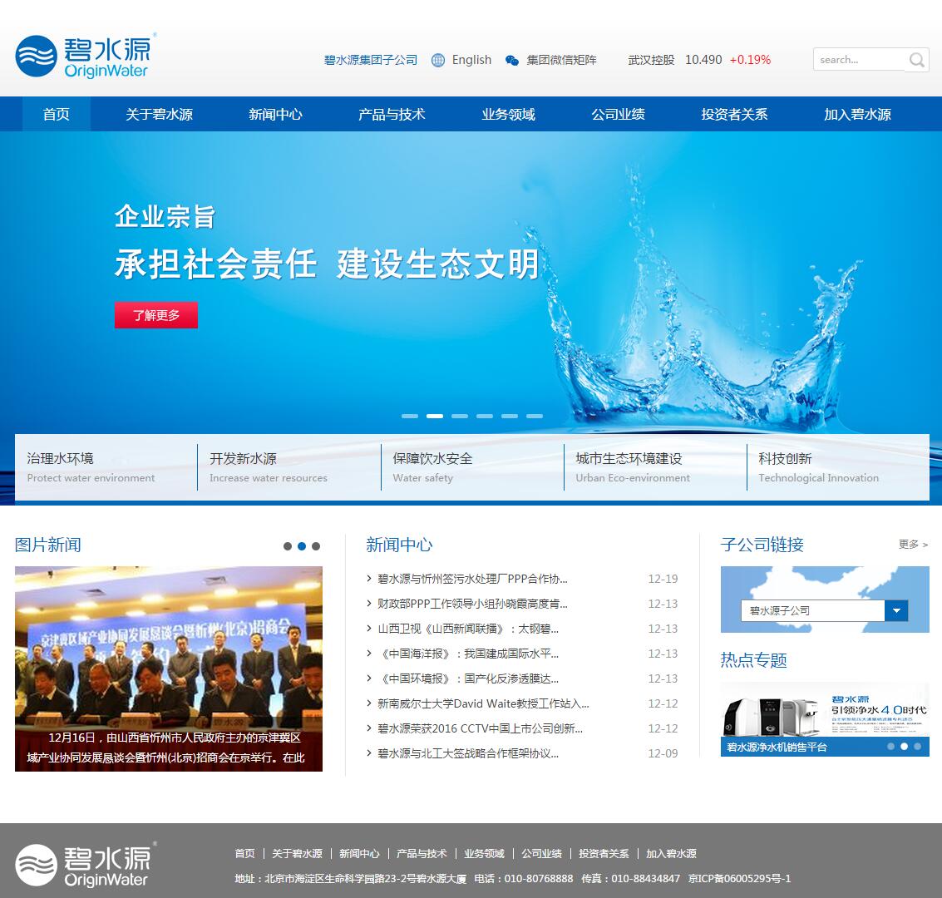
Task: Open news 碧水源荣获2016 CCTV中国上市公司创新
Action: [x=480, y=728]
